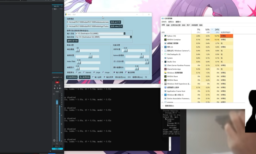Select the rmvpe pitch algorithm radio button
The width and height of the screenshot is (256, 154).
(x=103, y=72)
